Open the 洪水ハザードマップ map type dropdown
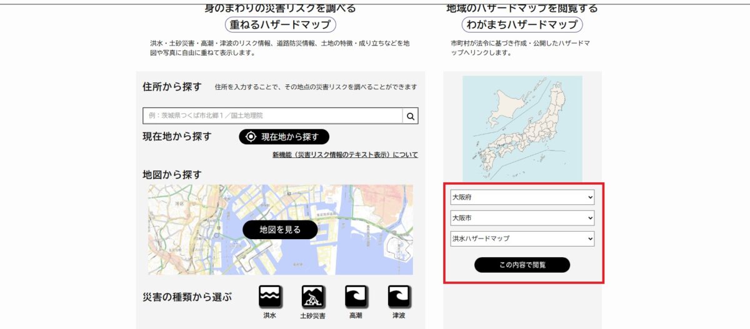Viewport: 750px width, 329px height. tap(522, 238)
